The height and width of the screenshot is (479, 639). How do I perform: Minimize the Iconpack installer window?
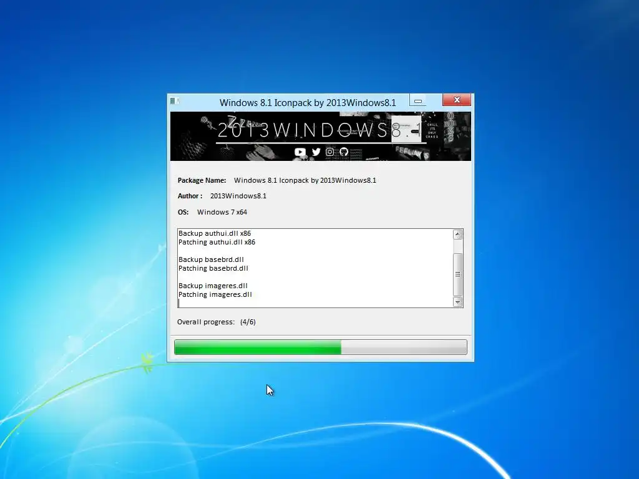pyautogui.click(x=417, y=100)
